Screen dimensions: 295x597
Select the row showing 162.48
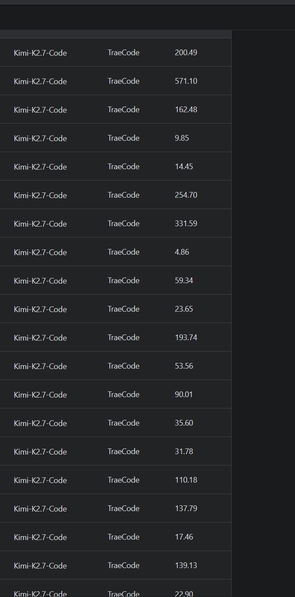pyautogui.click(x=116, y=110)
